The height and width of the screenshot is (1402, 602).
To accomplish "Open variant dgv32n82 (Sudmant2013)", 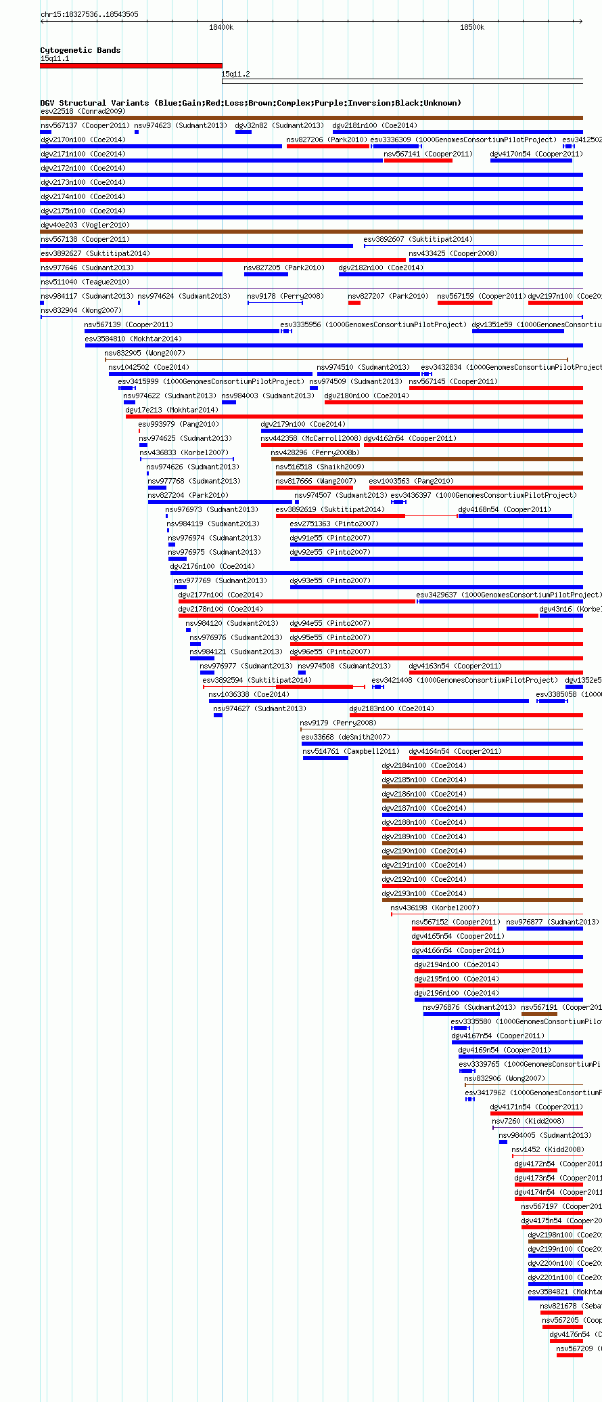I will (279, 125).
